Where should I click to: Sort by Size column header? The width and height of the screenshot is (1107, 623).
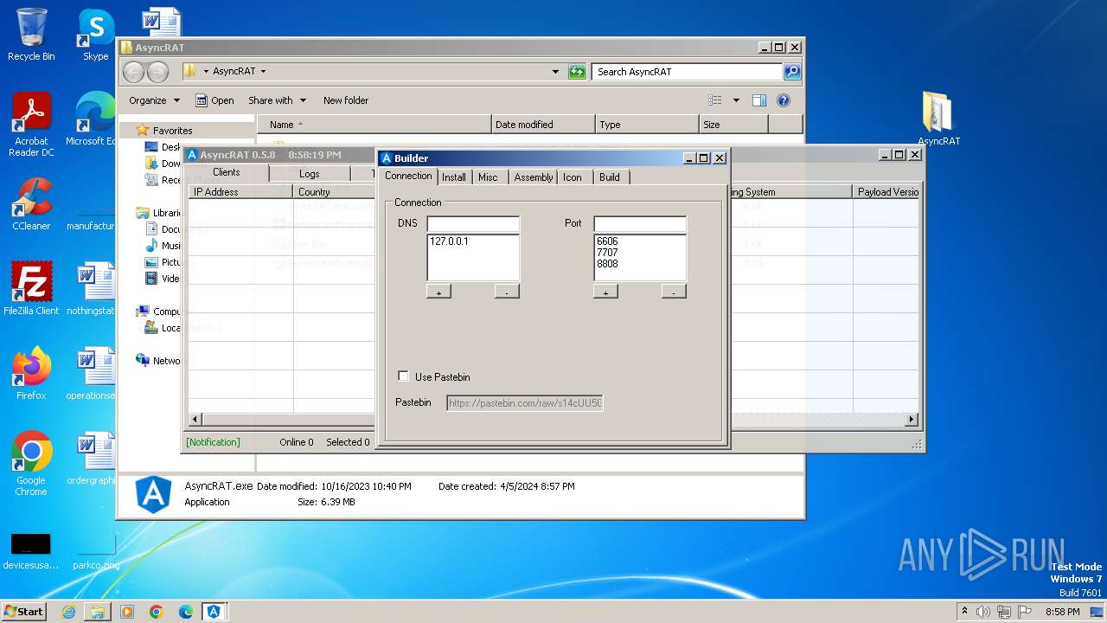[x=733, y=125]
